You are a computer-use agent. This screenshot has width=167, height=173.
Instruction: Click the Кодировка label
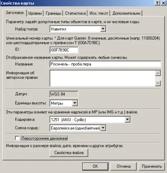click(25, 120)
